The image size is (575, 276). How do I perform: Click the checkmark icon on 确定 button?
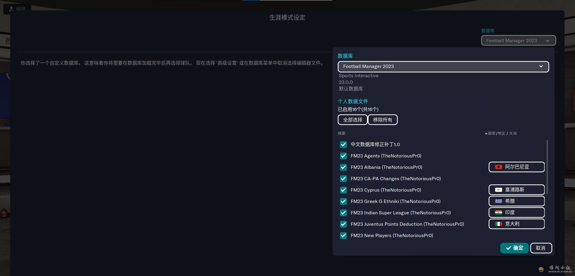pyautogui.click(x=508, y=248)
